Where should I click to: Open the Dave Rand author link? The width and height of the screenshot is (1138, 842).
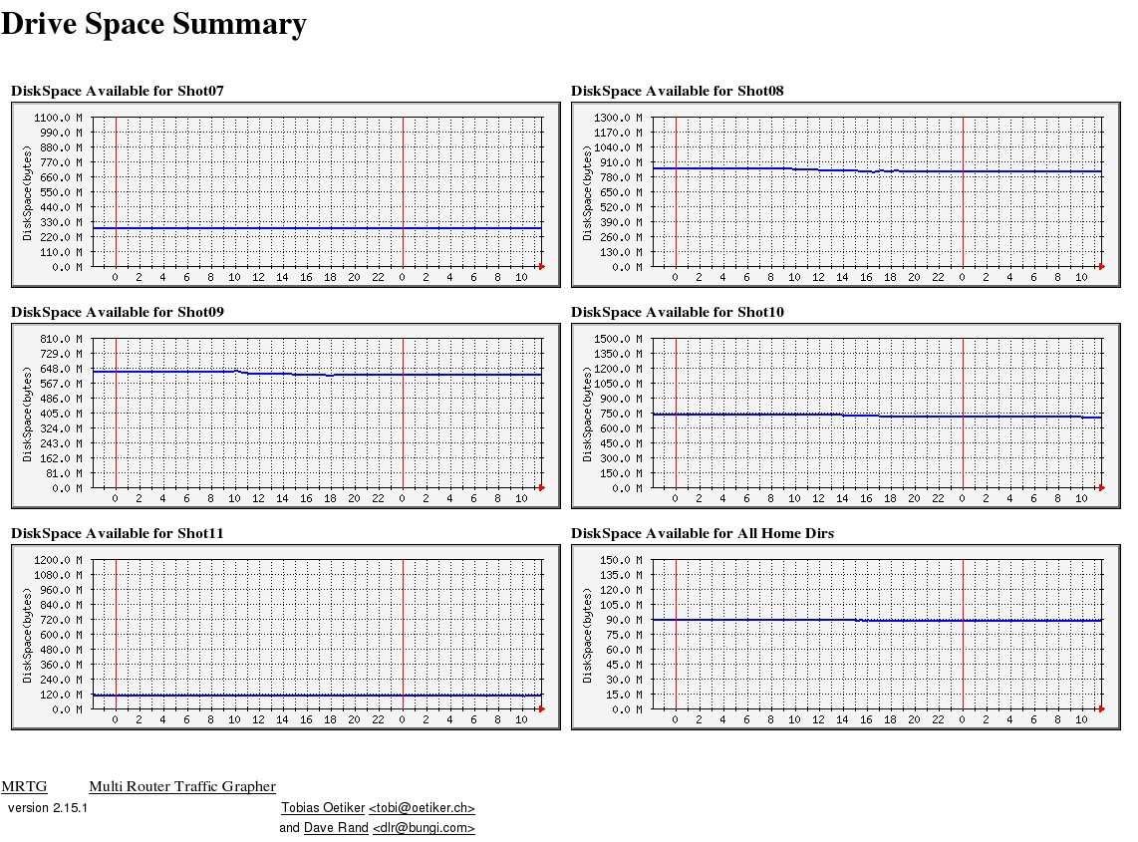coord(336,828)
